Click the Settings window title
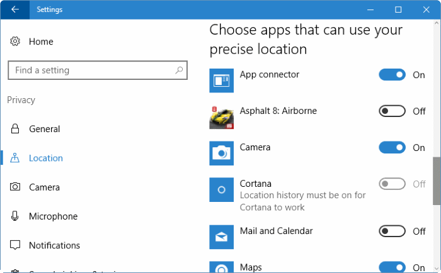 tap(50, 9)
